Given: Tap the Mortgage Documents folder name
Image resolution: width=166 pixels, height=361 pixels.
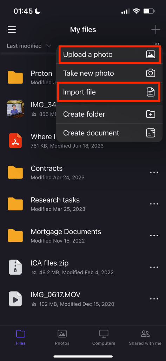Looking at the screenshot, I should tap(66, 232).
